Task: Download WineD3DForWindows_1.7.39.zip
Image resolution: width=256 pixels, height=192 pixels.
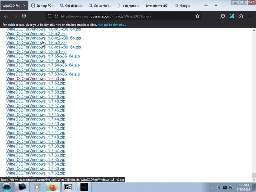Action: pyautogui.click(x=36, y=141)
